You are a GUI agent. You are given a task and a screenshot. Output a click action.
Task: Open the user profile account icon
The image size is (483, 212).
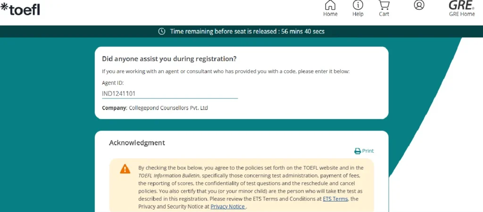pyautogui.click(x=419, y=5)
